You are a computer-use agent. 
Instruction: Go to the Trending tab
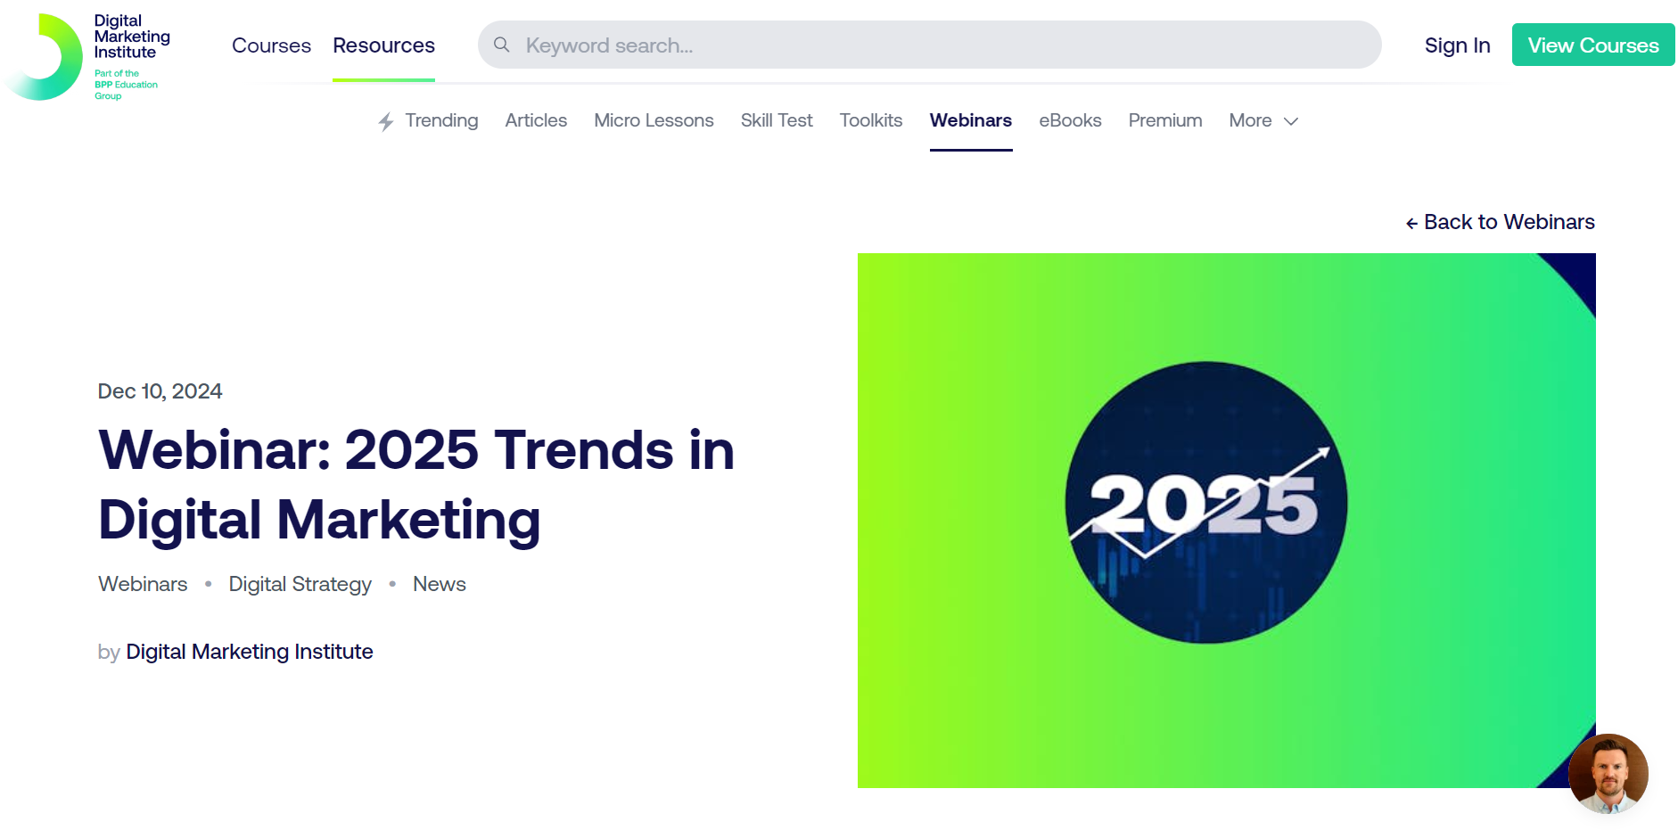point(441,120)
